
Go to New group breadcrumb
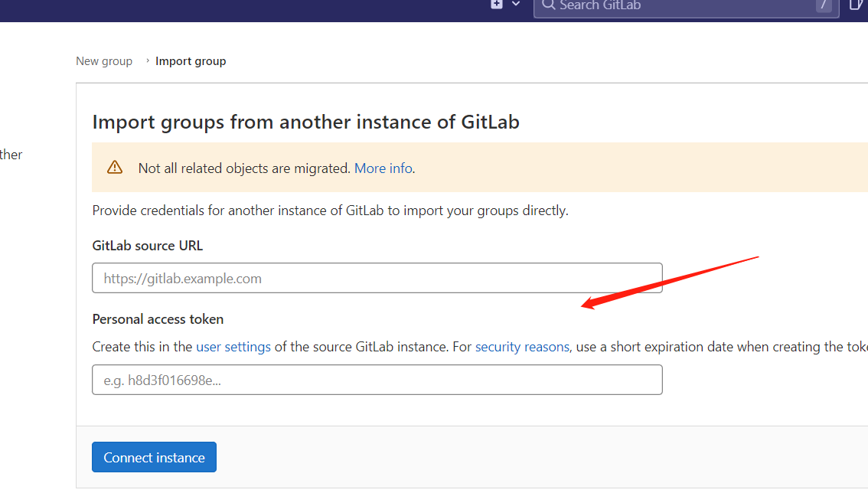coord(104,61)
